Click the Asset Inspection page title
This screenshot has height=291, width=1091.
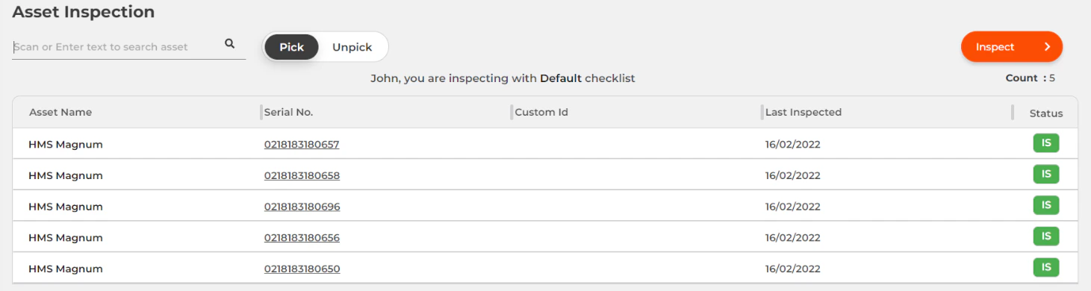click(x=84, y=12)
